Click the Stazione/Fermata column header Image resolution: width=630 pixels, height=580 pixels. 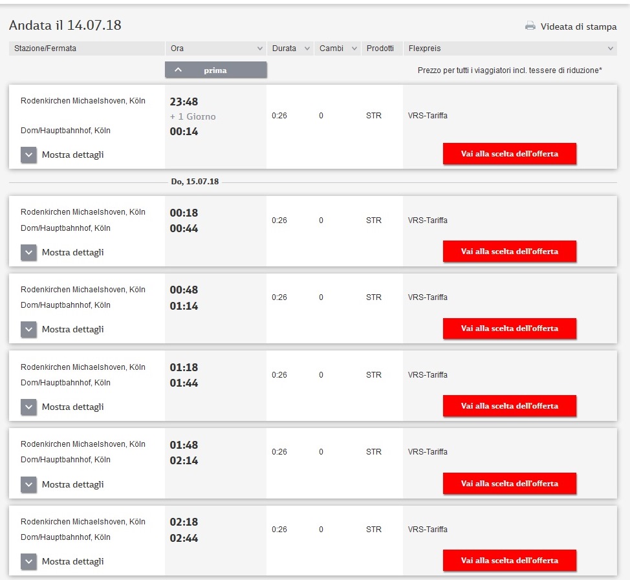(x=87, y=48)
